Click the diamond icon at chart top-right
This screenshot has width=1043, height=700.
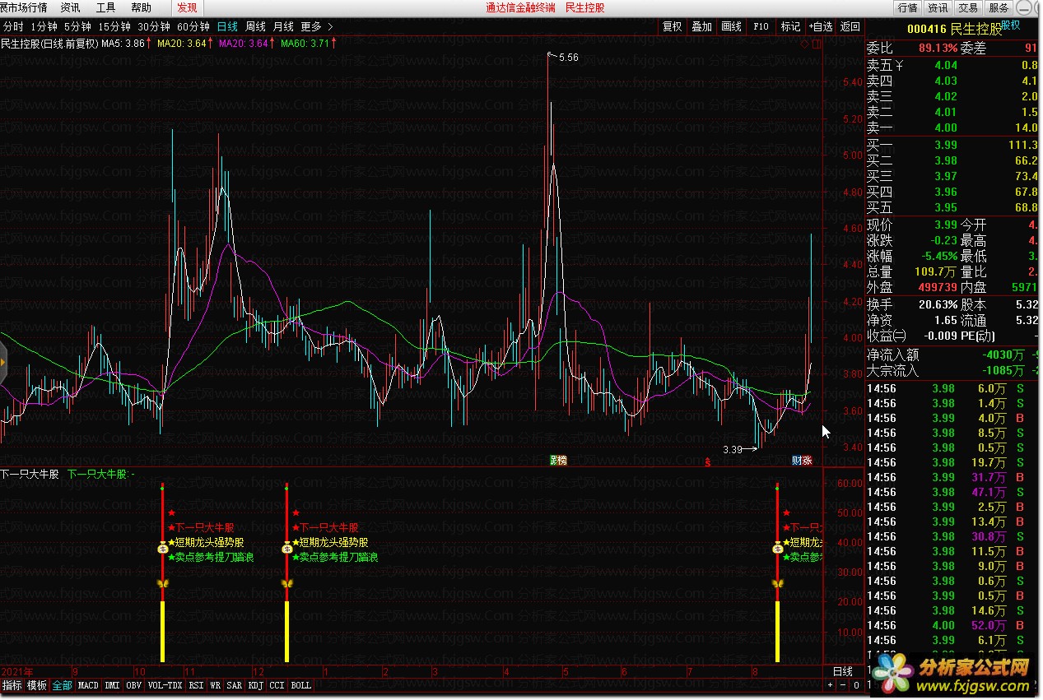pyautogui.click(x=803, y=44)
